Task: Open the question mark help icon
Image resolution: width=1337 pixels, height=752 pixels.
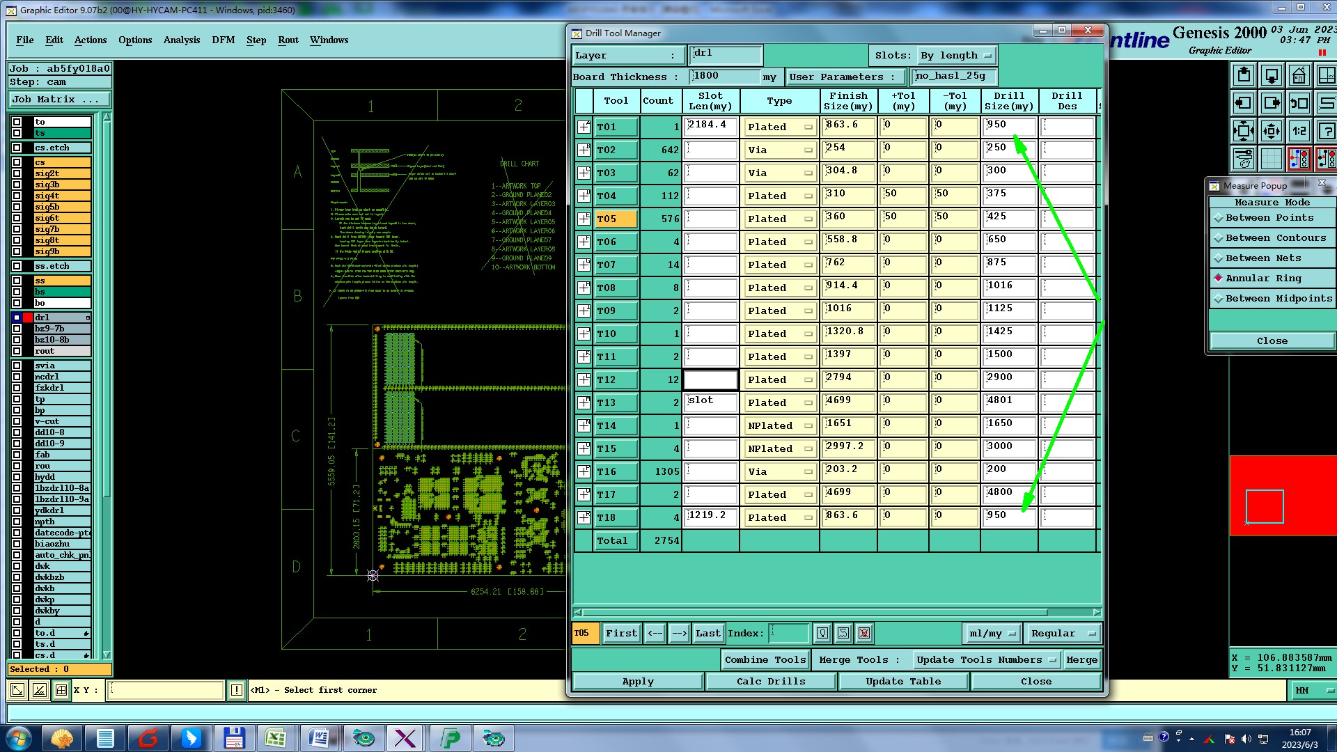Action: pyautogui.click(x=1327, y=131)
